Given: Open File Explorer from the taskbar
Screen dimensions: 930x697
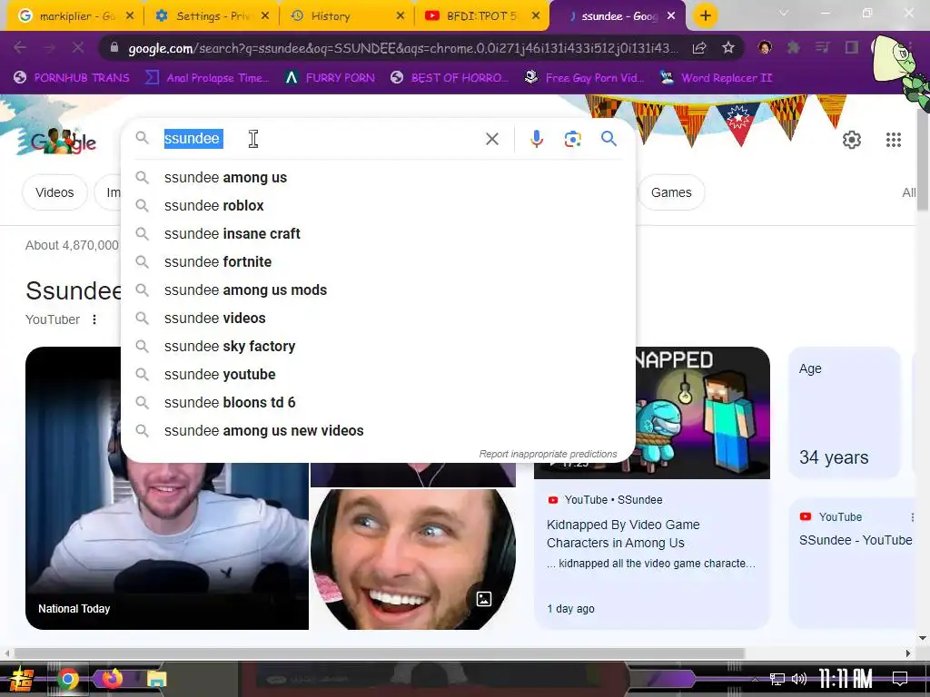Looking at the screenshot, I should (156, 679).
